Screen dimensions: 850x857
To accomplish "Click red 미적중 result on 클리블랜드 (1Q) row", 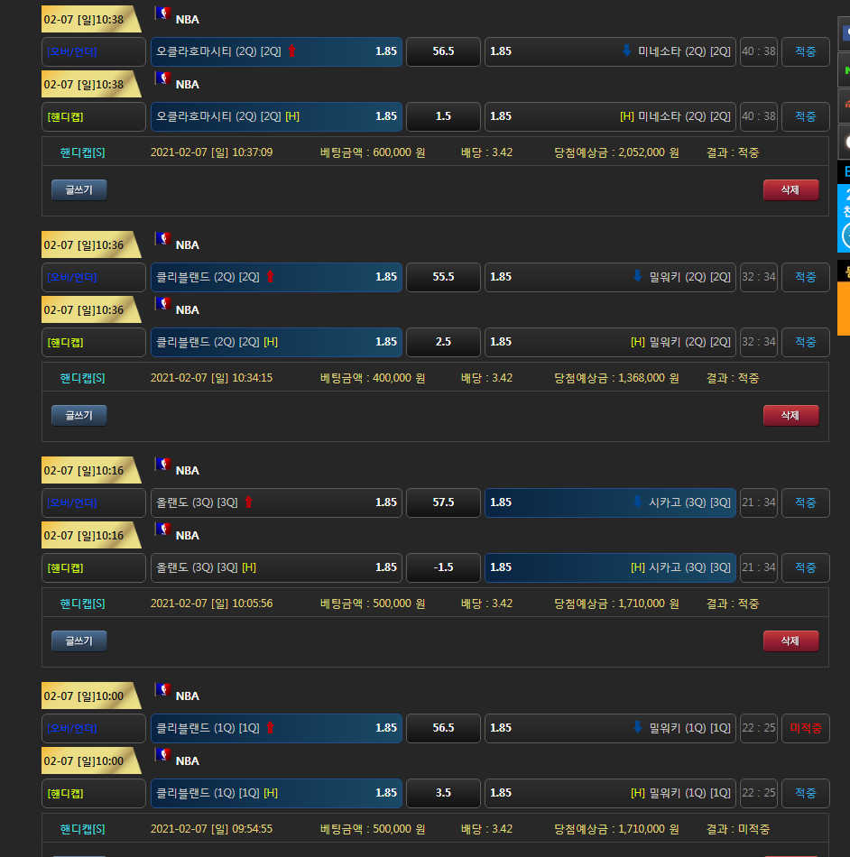I will (805, 728).
